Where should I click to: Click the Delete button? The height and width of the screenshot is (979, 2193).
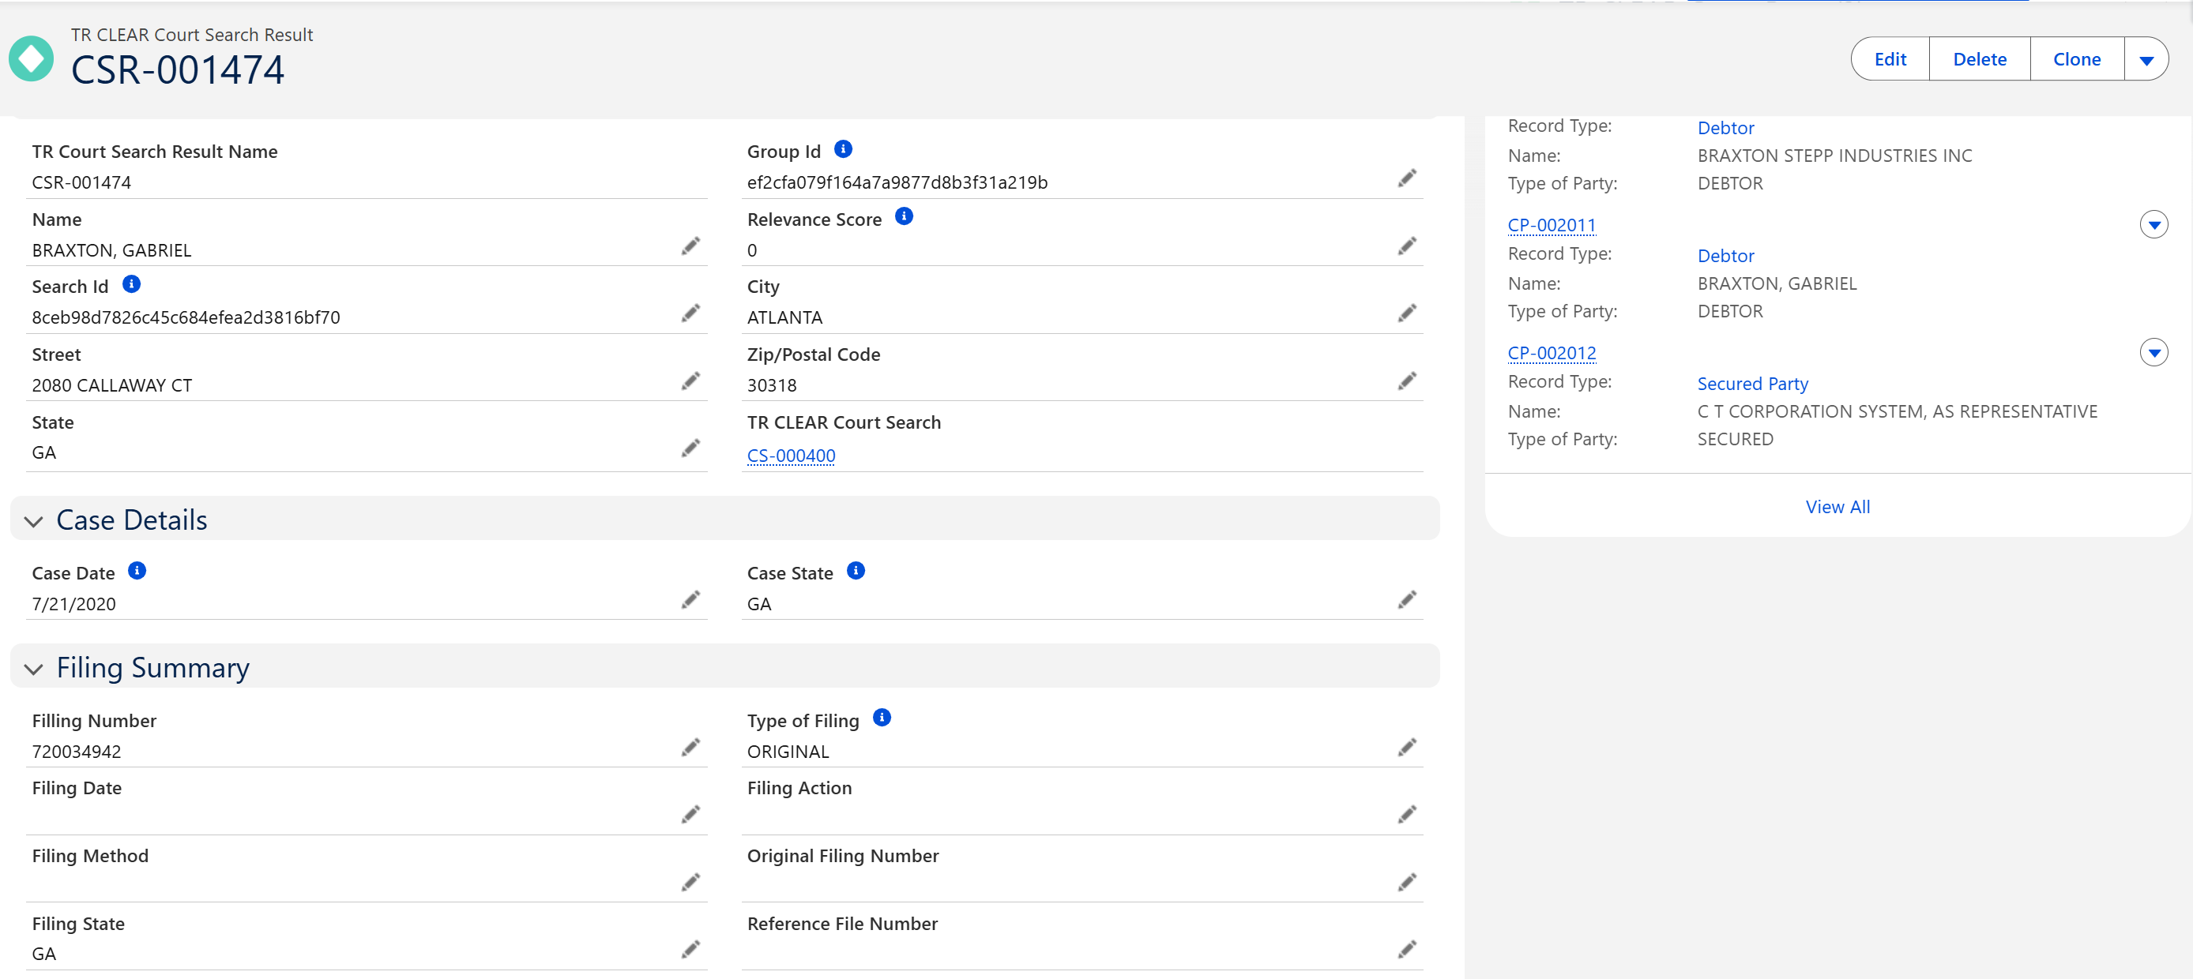coord(1980,58)
